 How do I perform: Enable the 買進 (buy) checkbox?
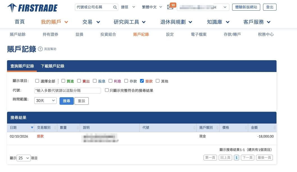(63, 81)
